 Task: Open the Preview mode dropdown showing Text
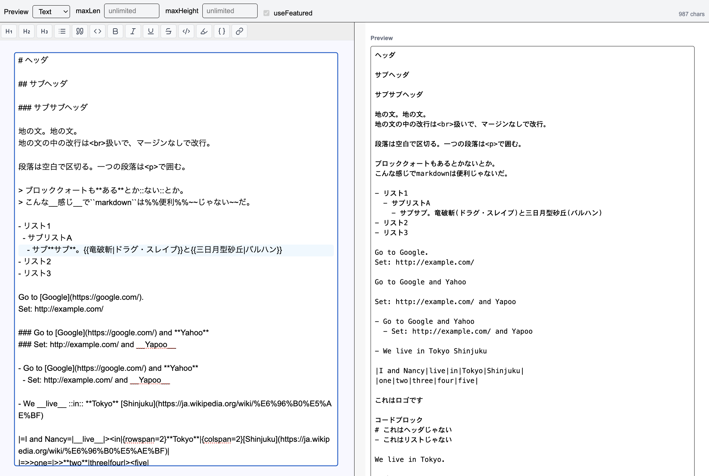pos(51,12)
